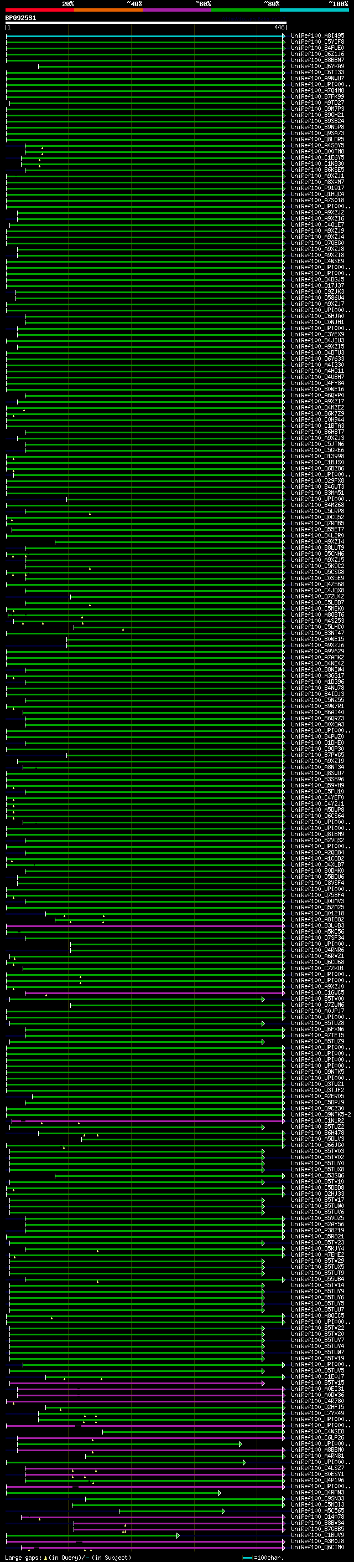Image resolution: width=354 pixels, height=1562 pixels.
Task: Select the UniRef100_O14078 label
Action: coord(317,1517)
